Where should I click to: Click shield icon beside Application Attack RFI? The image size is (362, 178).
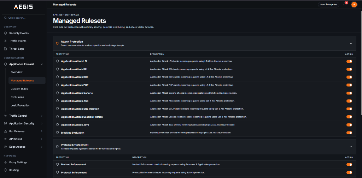point(58,69)
